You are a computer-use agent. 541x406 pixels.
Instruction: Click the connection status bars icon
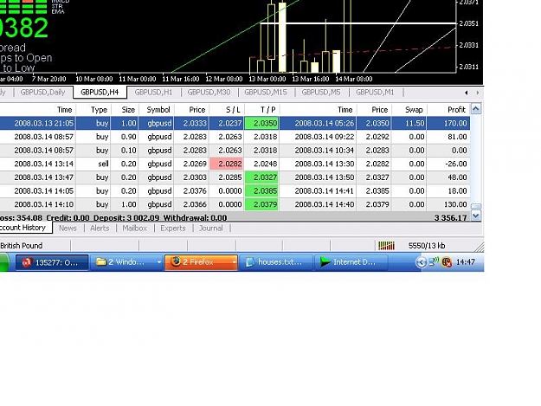point(386,246)
